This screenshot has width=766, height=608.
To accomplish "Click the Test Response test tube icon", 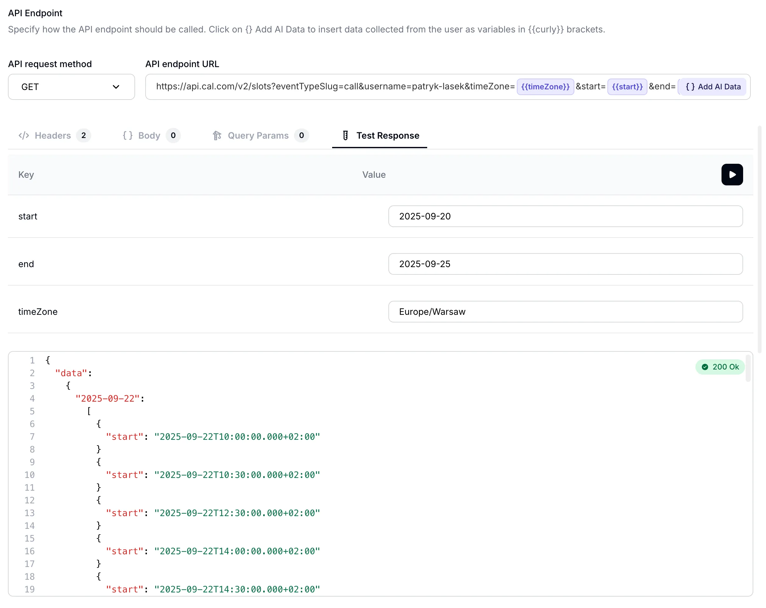I will coord(345,135).
